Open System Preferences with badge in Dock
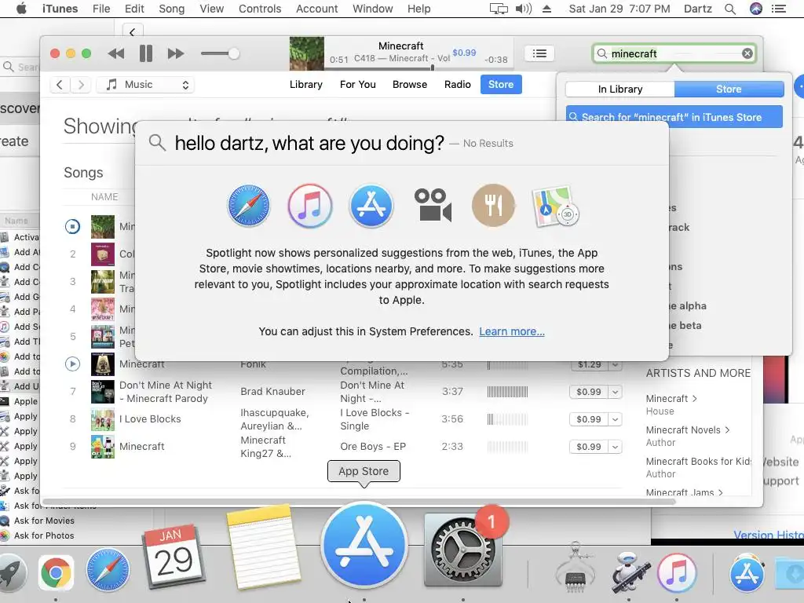The width and height of the screenshot is (804, 603). 463,549
